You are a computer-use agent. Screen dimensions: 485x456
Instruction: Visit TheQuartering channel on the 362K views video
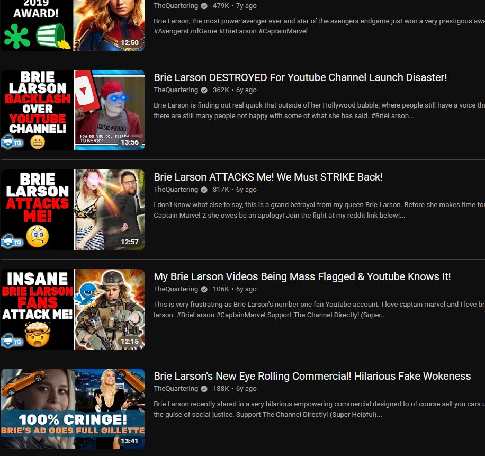176,90
